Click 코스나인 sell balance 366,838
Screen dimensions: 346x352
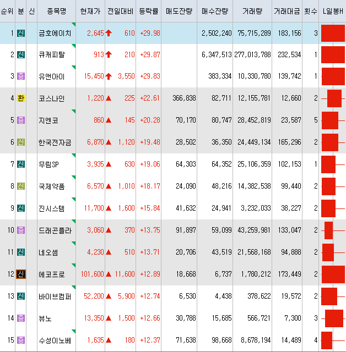click(x=184, y=98)
